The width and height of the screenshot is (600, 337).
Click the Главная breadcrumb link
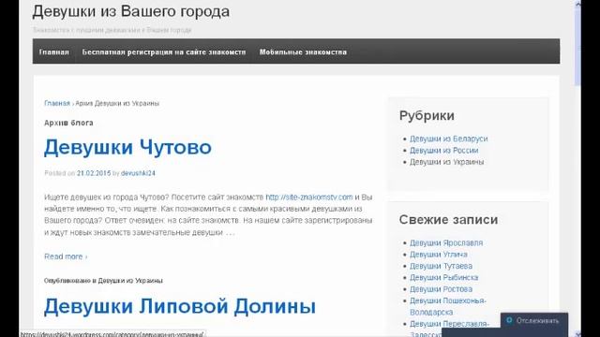pos(57,103)
